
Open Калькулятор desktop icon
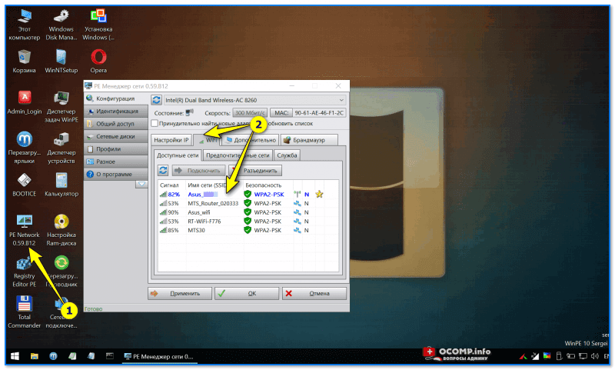(x=61, y=185)
